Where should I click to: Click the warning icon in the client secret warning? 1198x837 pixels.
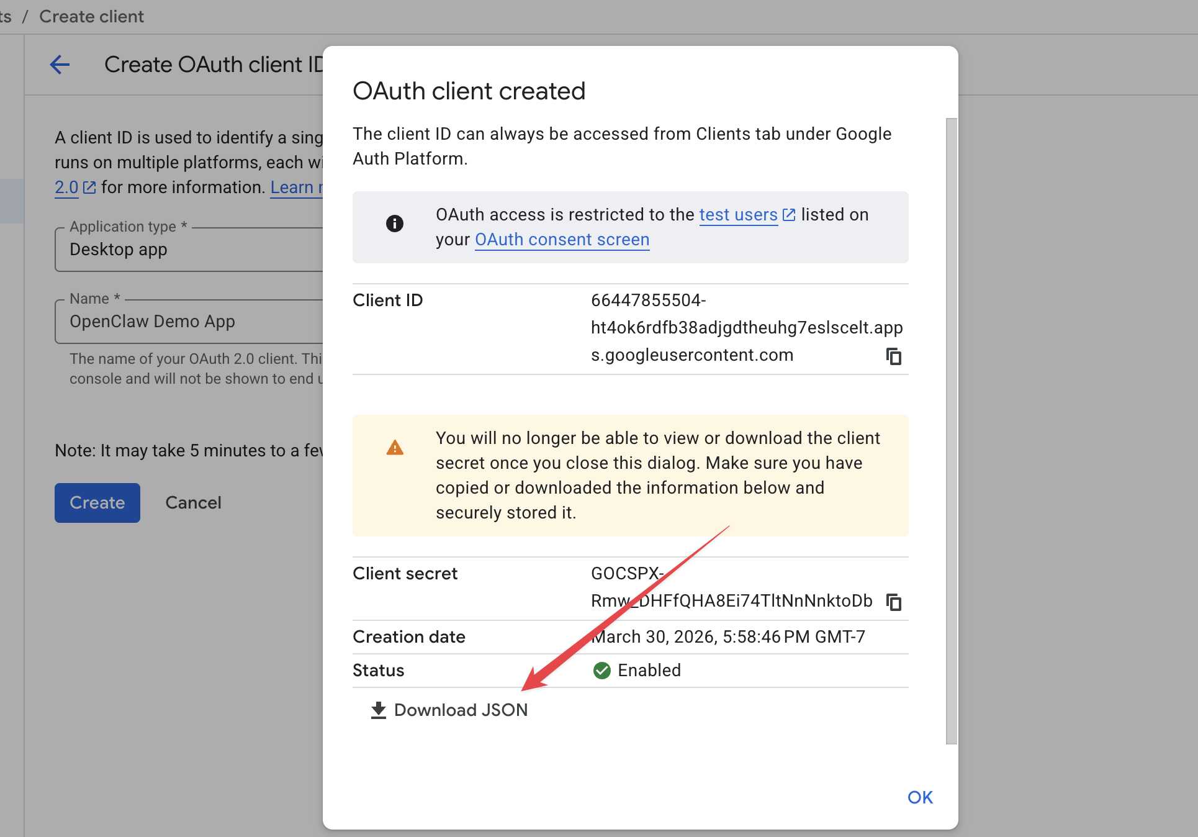(395, 446)
